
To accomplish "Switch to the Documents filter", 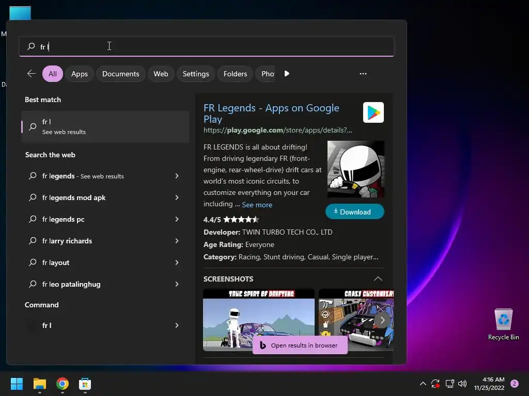I will [x=120, y=74].
